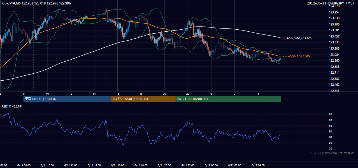The height and width of the screenshot is (168, 358).
Task: Click the 6/11 12:00 bottom time label
Action: pos(71,165)
